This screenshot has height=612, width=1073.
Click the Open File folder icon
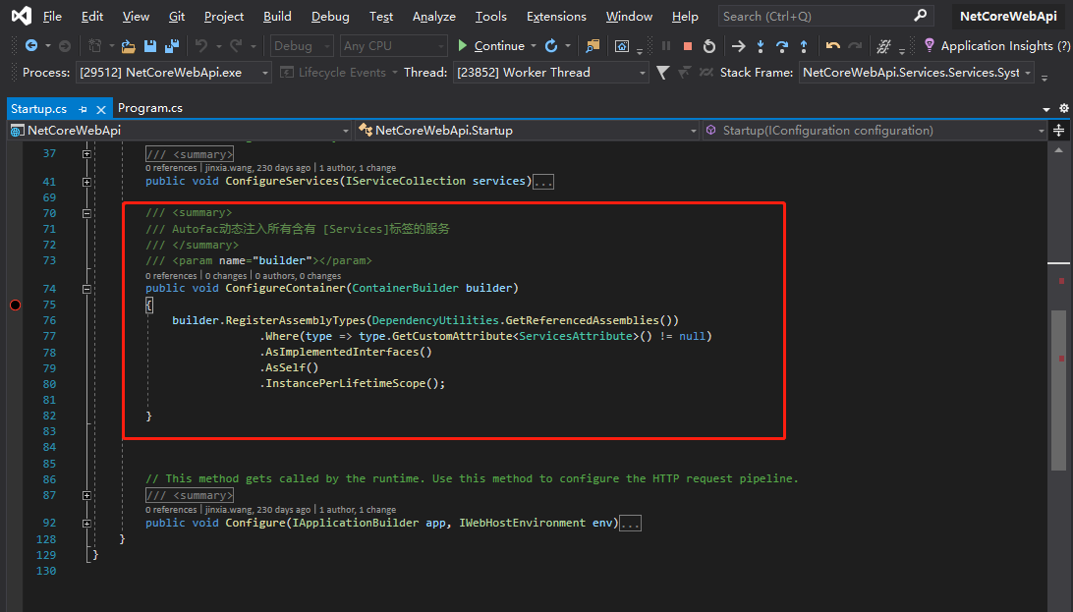pos(128,46)
